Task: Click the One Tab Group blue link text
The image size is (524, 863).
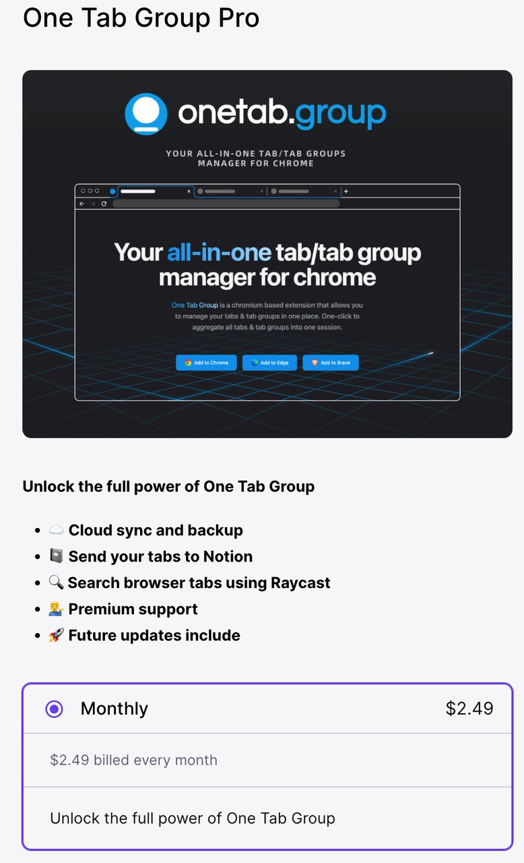Action: [x=195, y=305]
